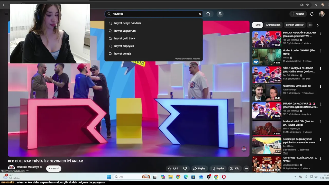Screen dimensions: 329x185
Task: Open File Explorer from the taskbar
Action: pos(170,177)
